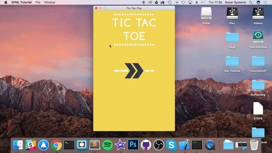Select the SDL Tutorial folder
The image size is (272, 153).
232,61
